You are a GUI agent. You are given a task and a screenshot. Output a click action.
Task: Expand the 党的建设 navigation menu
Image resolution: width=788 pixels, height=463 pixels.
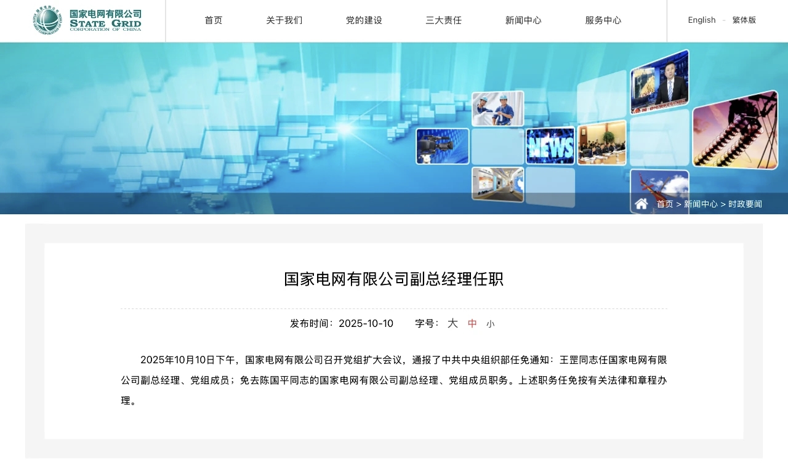[364, 20]
